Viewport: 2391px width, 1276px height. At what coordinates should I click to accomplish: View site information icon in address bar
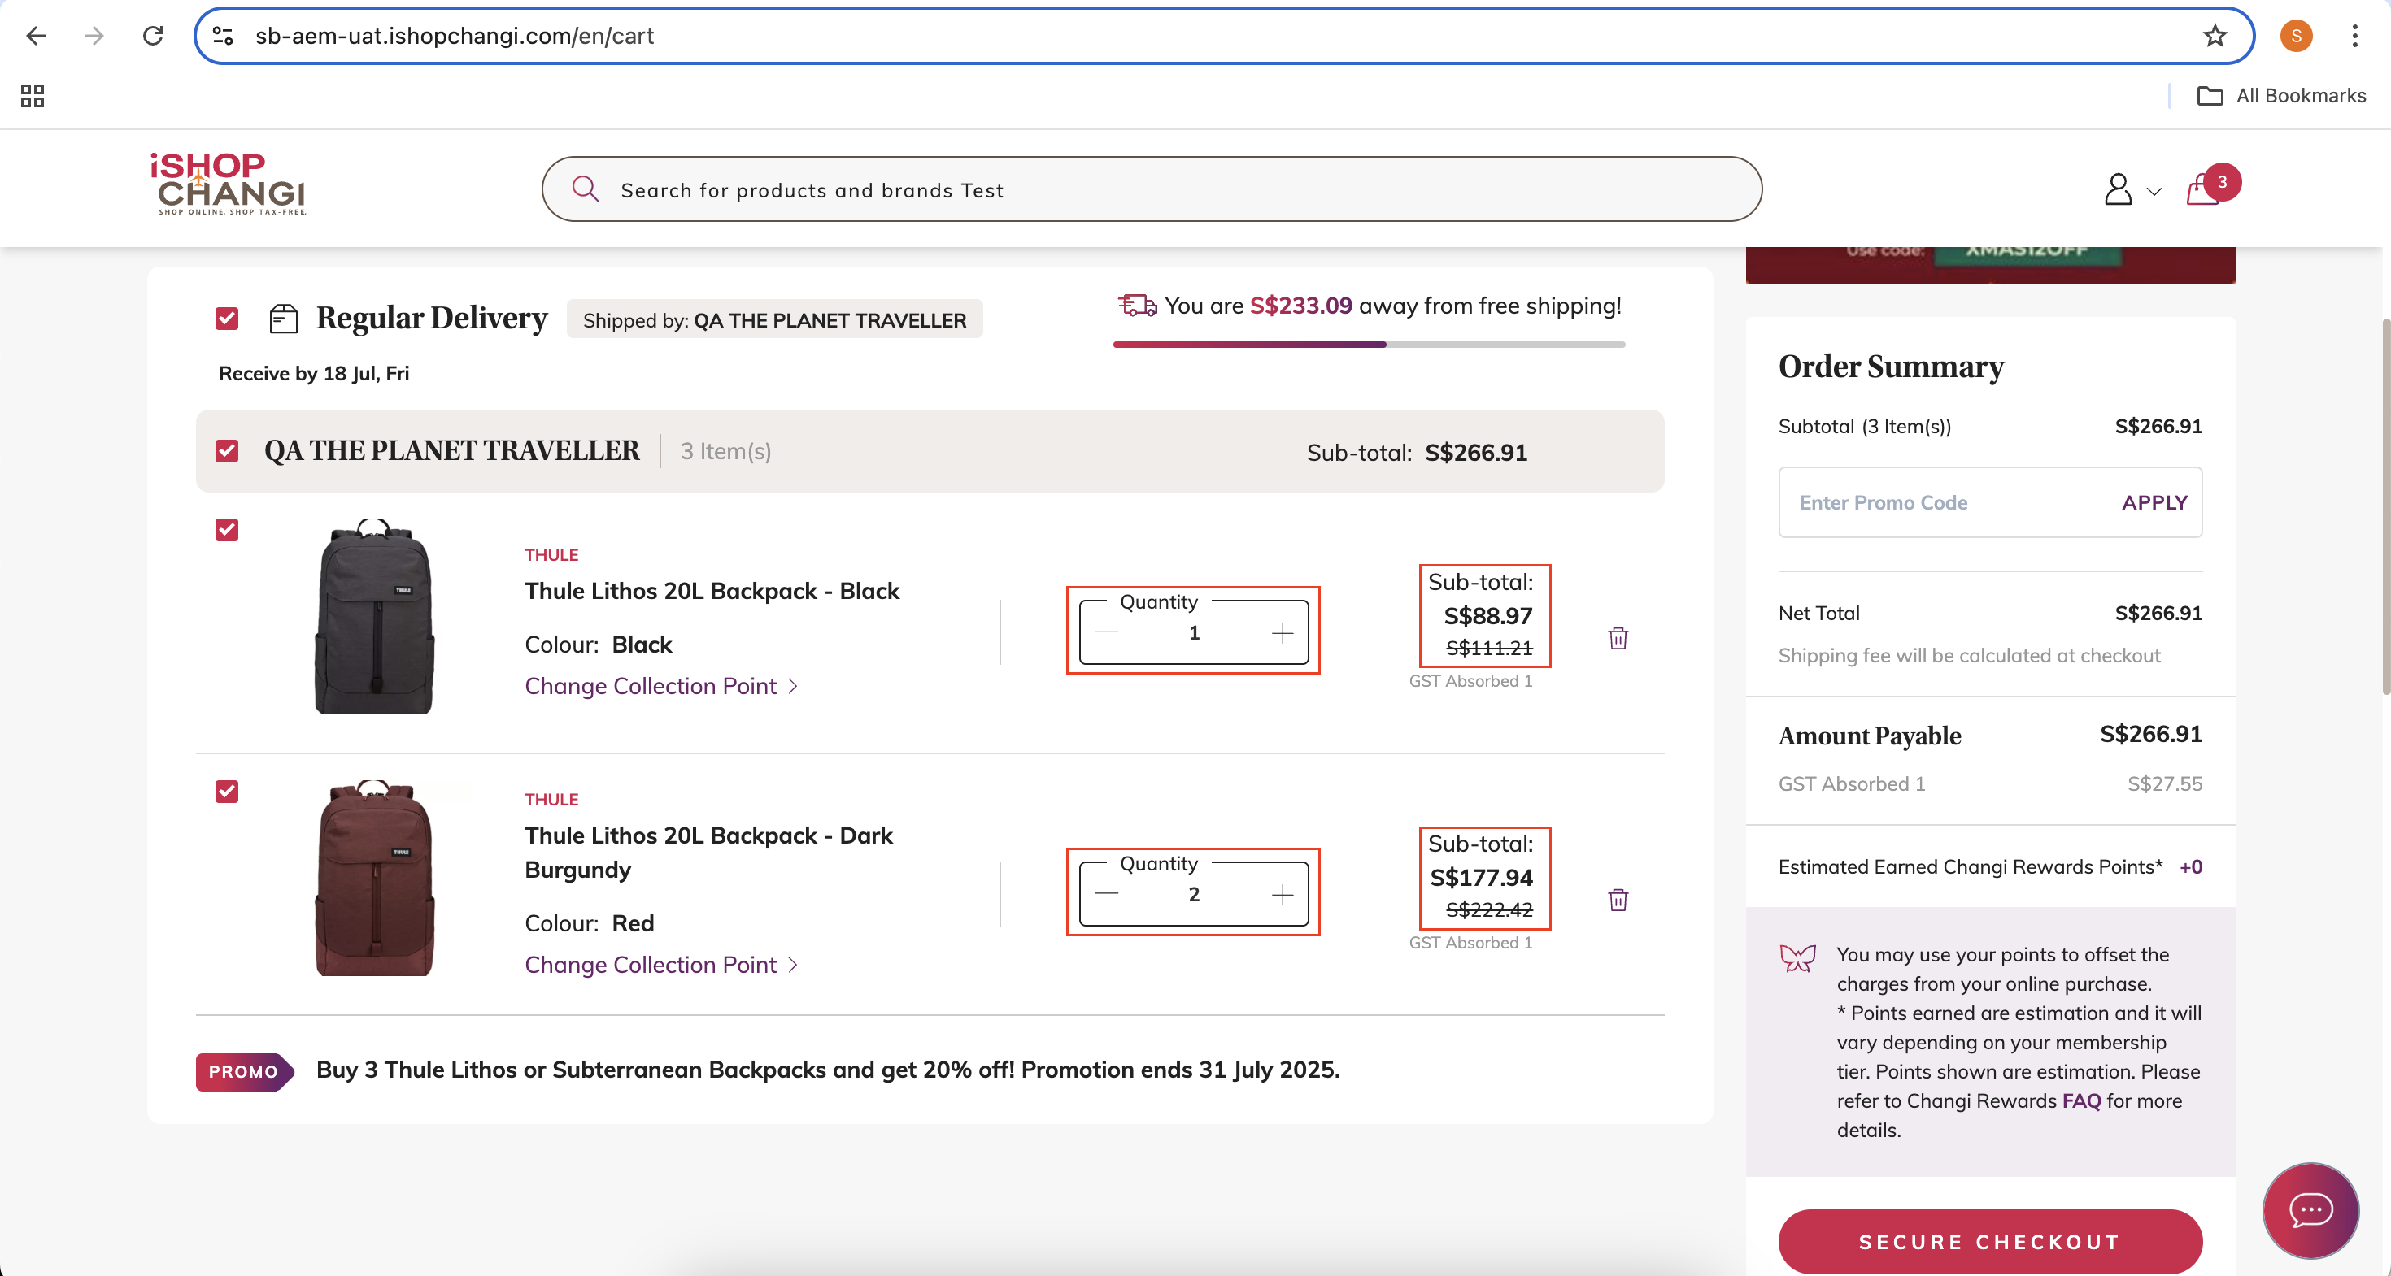(x=223, y=35)
